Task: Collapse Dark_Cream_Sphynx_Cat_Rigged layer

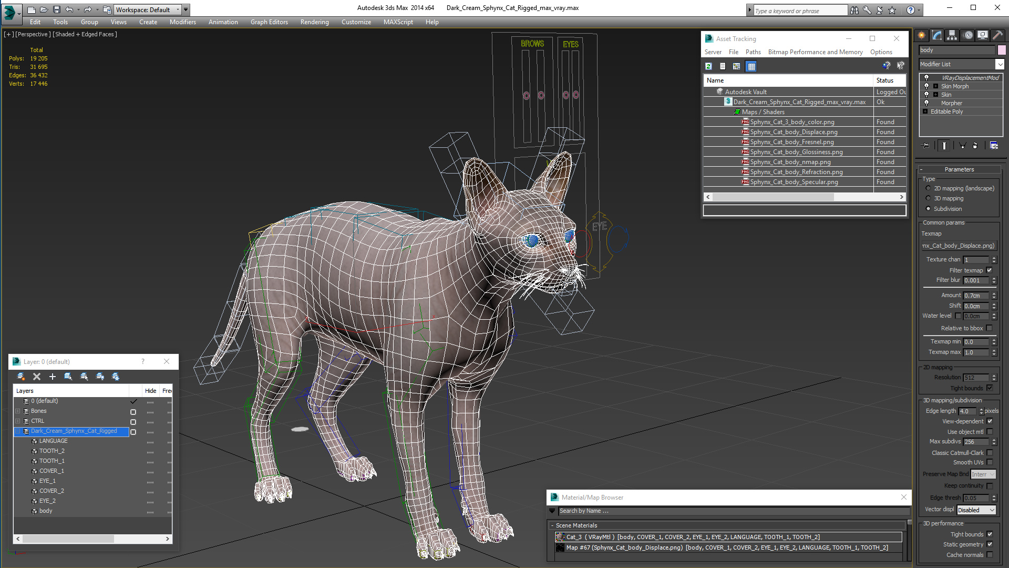Action: coord(17,431)
